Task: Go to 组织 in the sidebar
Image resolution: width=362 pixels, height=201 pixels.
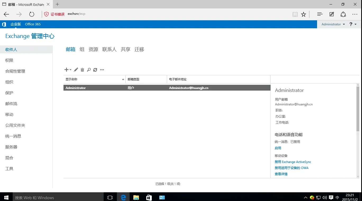Action: click(x=9, y=82)
